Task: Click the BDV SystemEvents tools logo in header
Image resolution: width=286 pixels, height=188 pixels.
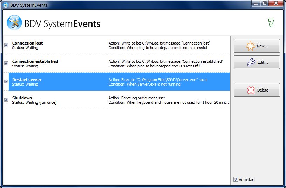Action: coord(14,23)
